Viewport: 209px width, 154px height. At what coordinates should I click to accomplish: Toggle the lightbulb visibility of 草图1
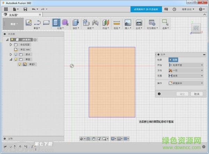point(20,64)
